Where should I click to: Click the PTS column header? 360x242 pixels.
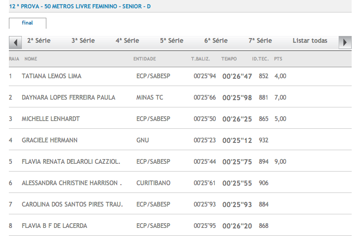click(x=278, y=59)
